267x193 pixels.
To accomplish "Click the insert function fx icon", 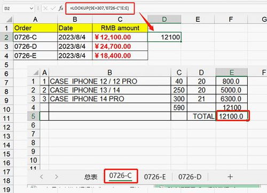I will tap(61, 9).
